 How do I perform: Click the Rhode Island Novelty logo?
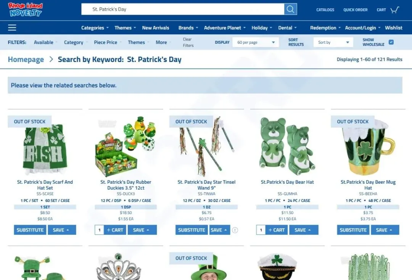(25, 10)
